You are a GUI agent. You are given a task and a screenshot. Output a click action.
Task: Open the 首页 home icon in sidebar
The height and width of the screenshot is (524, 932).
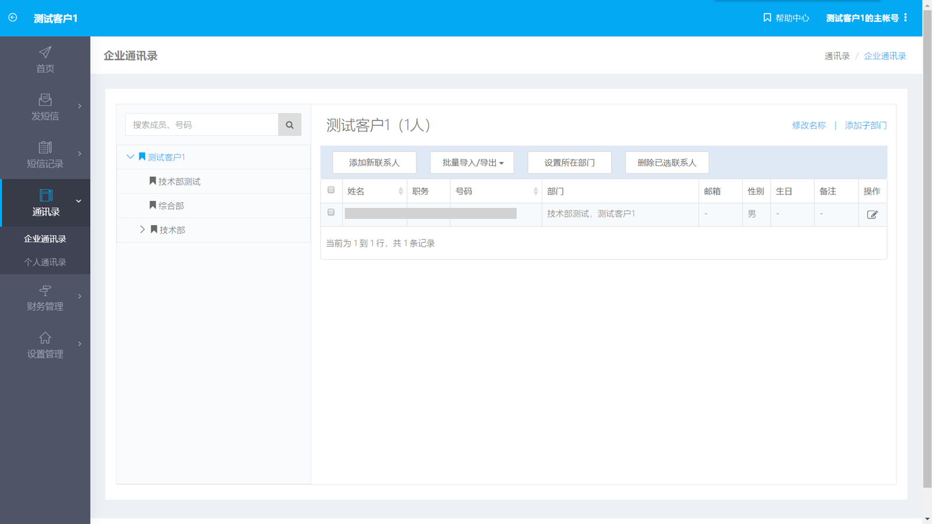click(45, 52)
